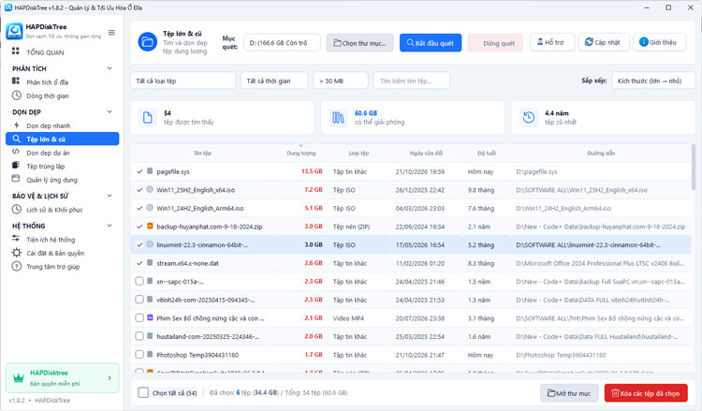Click Dọn dẹp dự án code icon
This screenshot has width=702, height=411.
pos(16,152)
